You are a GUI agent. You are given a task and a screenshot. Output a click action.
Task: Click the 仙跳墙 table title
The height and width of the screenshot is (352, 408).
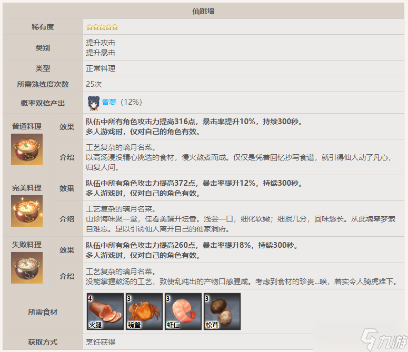(x=203, y=11)
